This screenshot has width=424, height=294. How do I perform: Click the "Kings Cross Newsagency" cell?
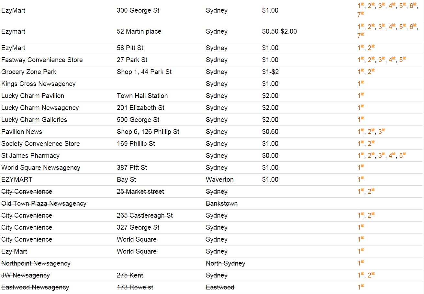[39, 84]
